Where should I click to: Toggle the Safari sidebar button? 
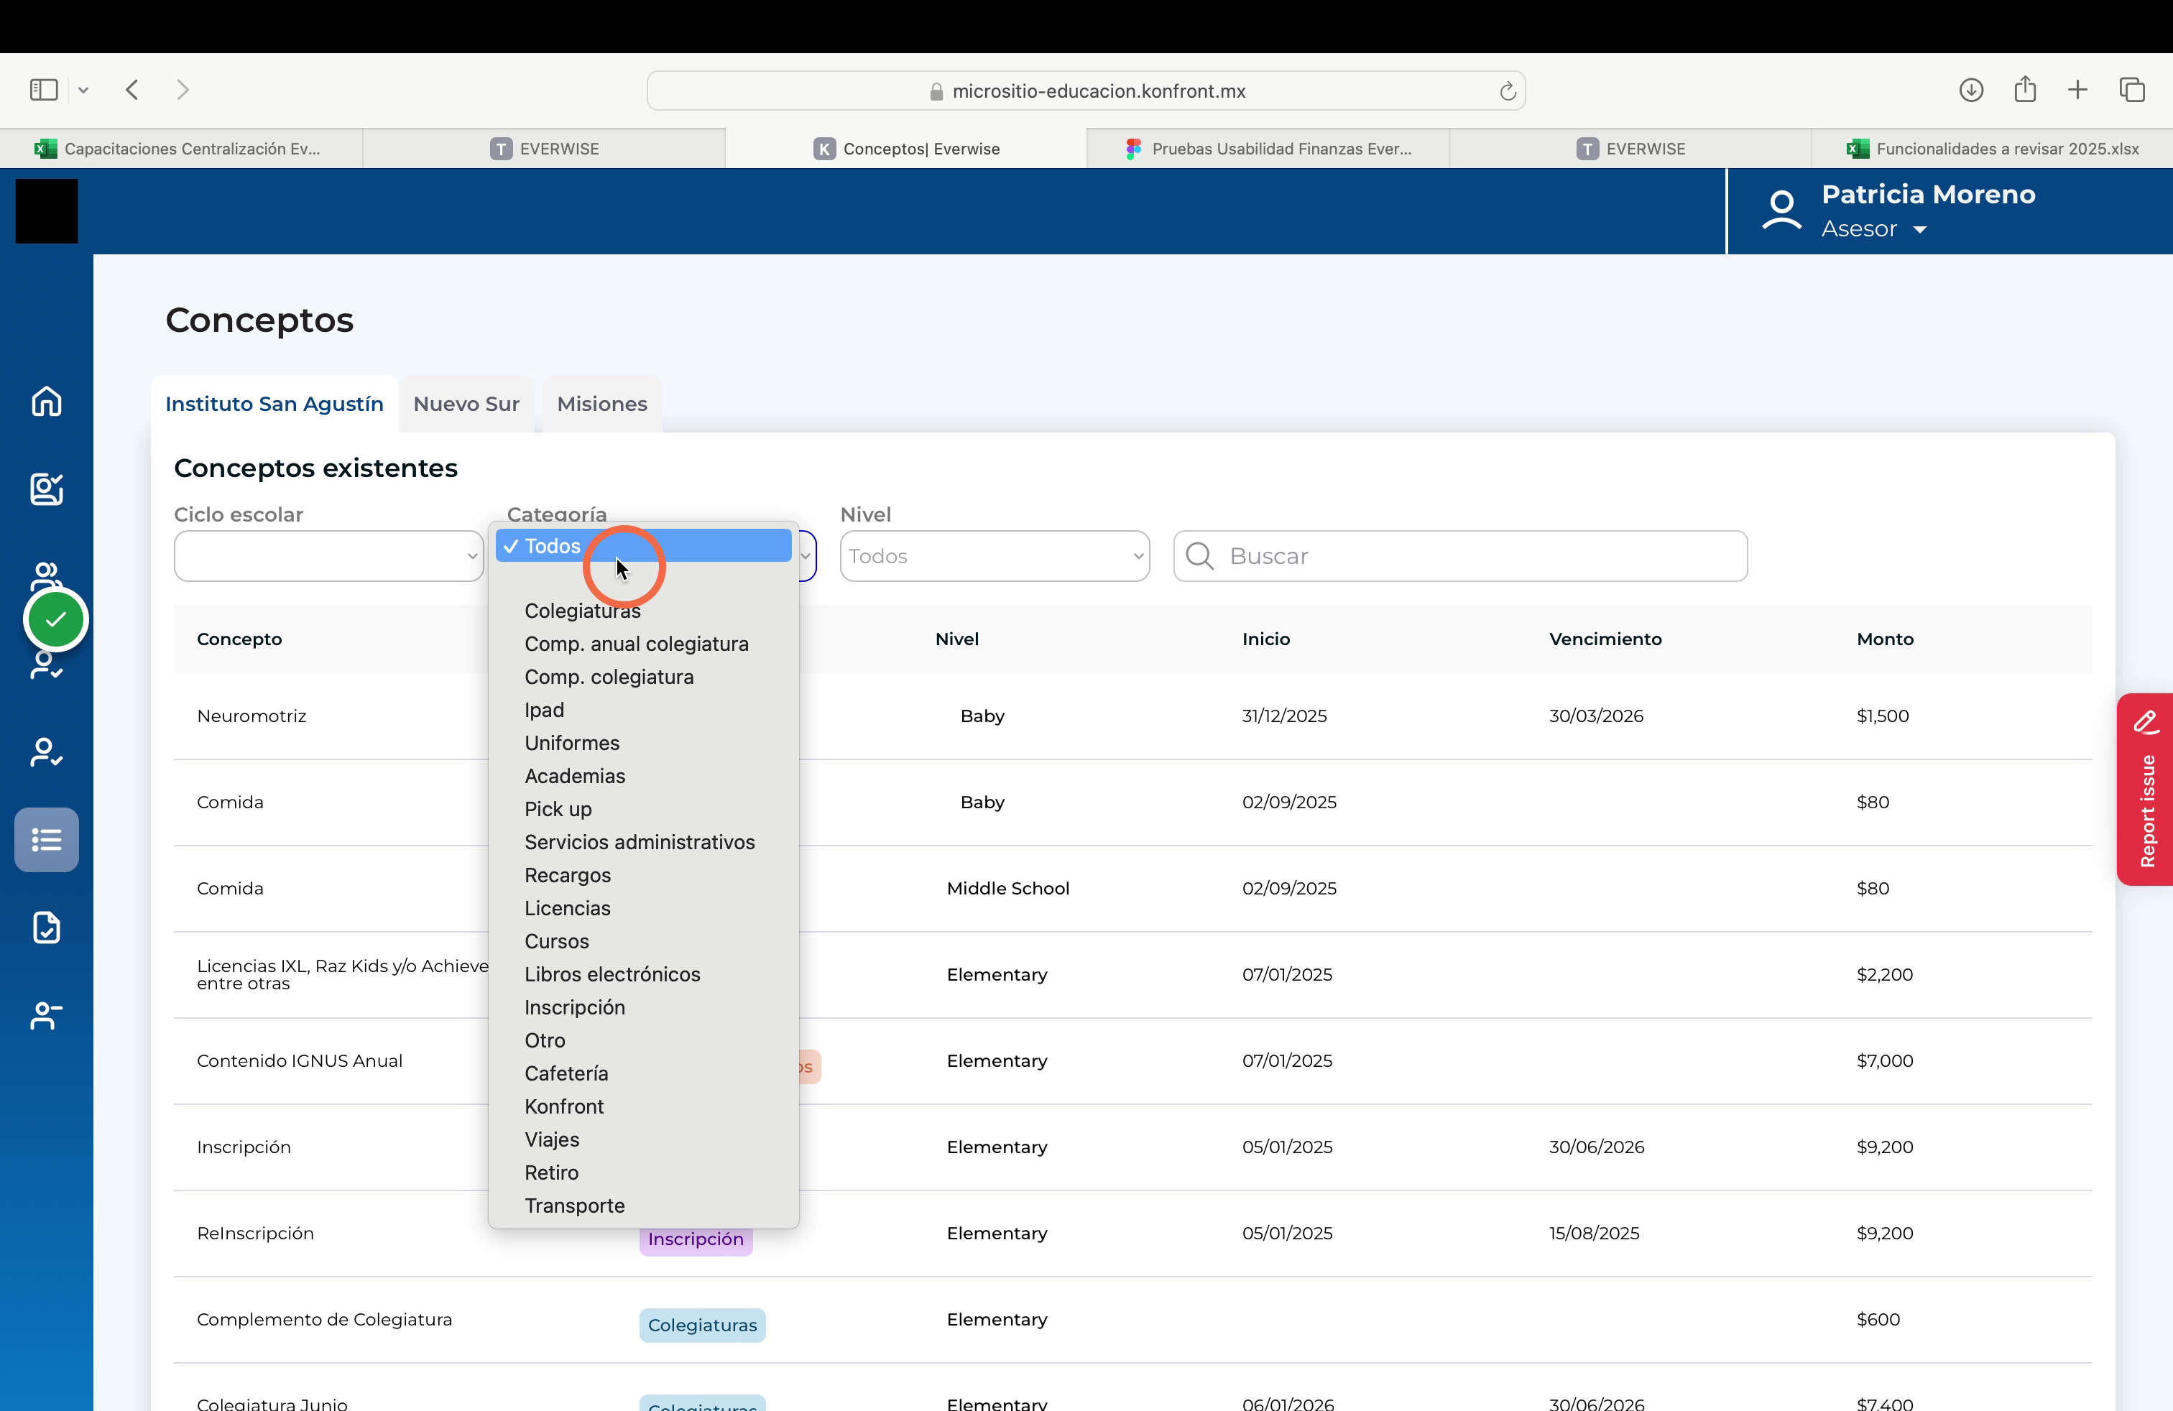coord(44,89)
